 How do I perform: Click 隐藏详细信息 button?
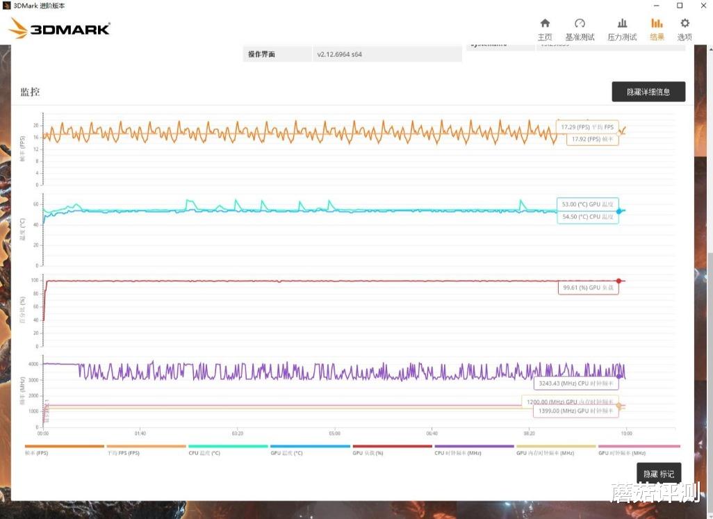coord(648,92)
